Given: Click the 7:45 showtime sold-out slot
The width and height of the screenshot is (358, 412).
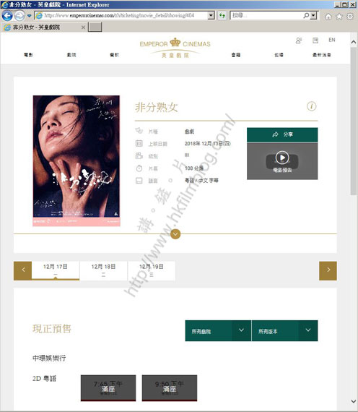Looking at the screenshot, I should pos(108,388).
